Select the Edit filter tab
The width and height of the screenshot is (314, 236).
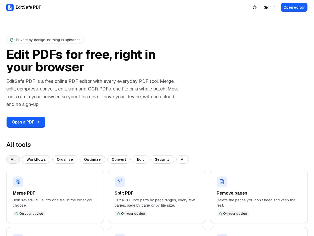[x=141, y=159]
